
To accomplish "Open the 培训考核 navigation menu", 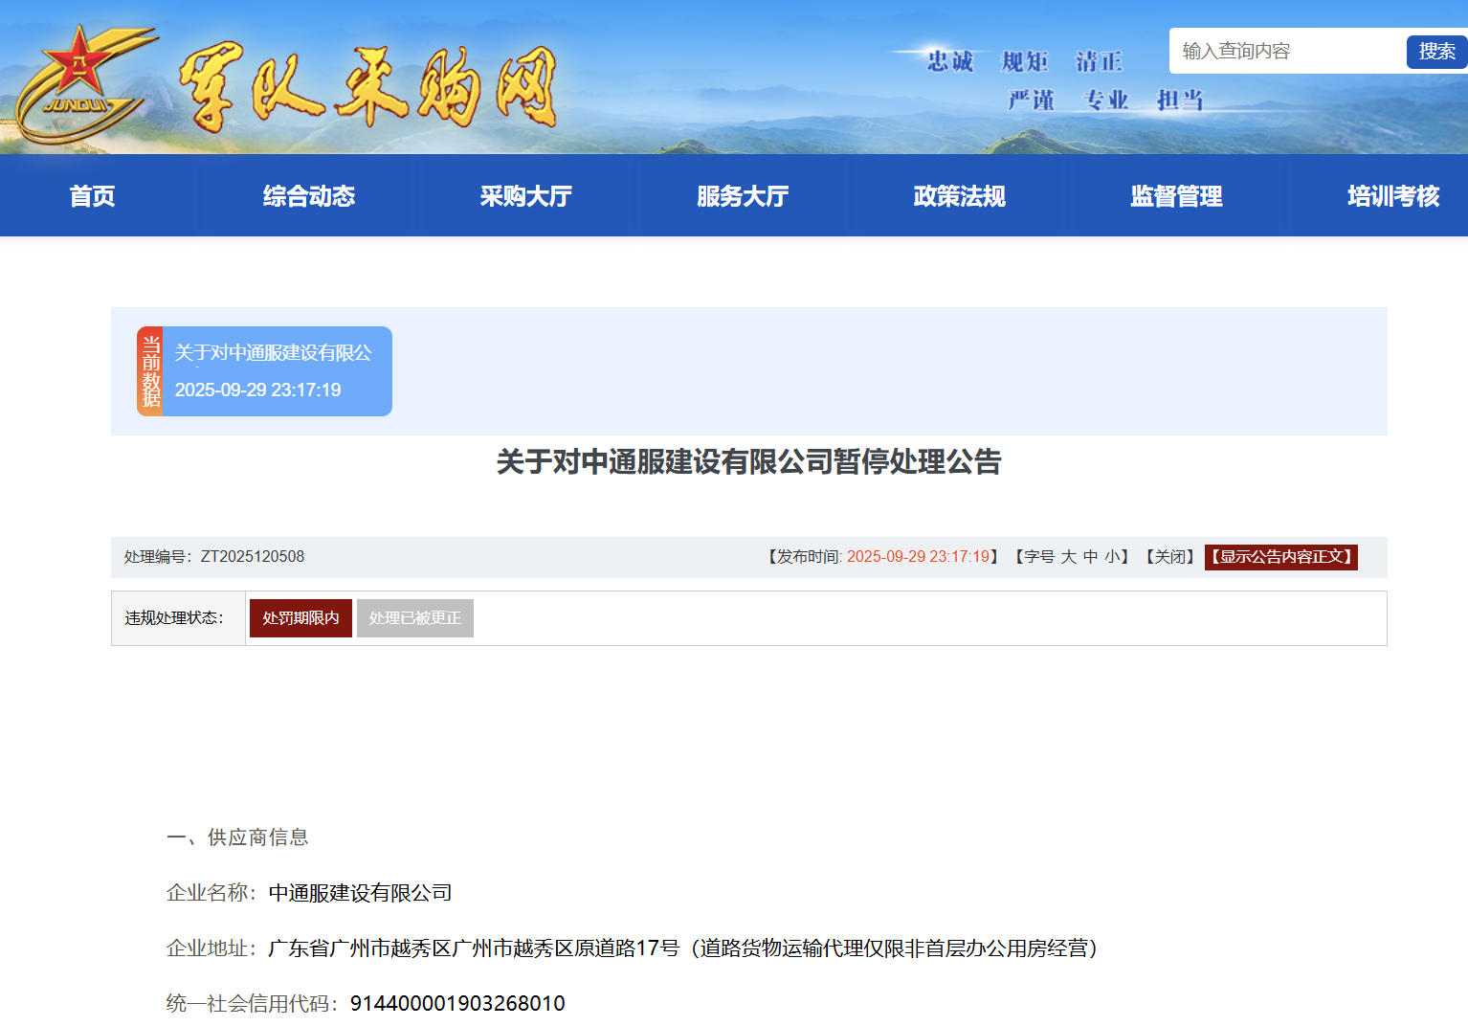I will 1392,196.
